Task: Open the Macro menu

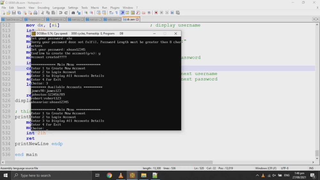Action: [x=95, y=8]
